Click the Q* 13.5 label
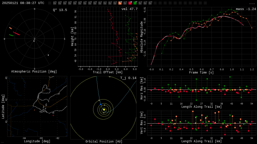The image size is (257, 144). [60, 10]
